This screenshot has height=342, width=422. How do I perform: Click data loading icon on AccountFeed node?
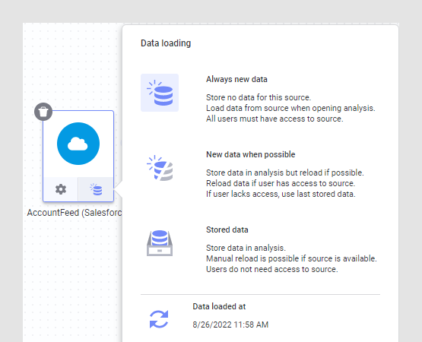pyautogui.click(x=96, y=189)
